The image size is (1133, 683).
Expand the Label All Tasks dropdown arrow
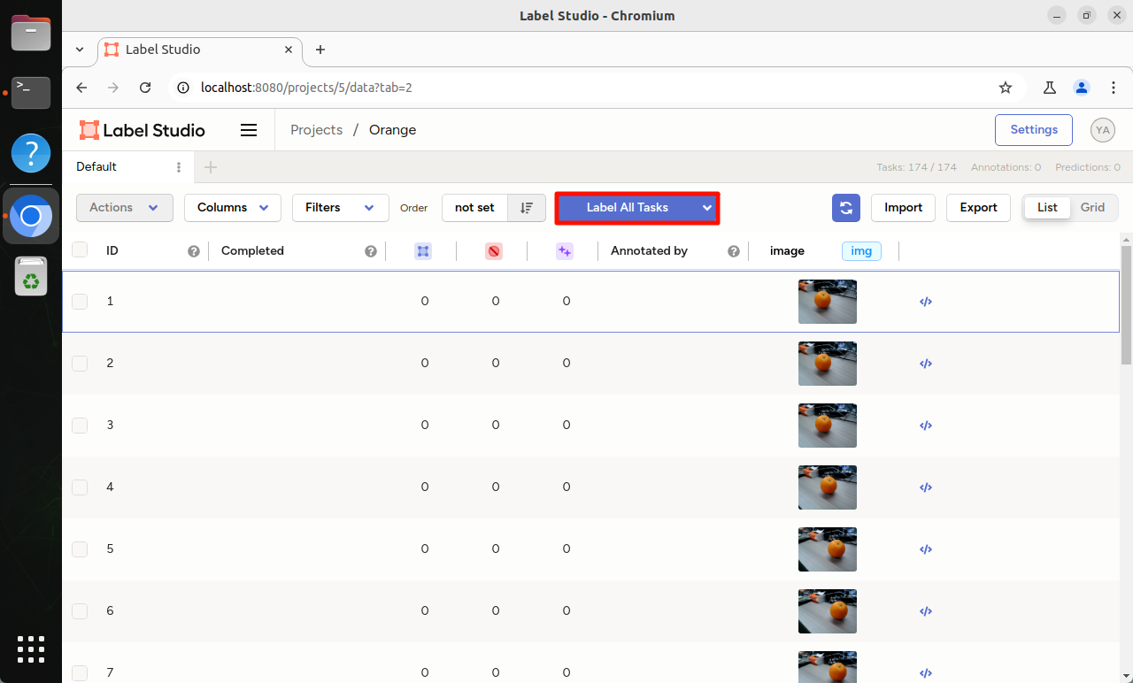point(706,208)
